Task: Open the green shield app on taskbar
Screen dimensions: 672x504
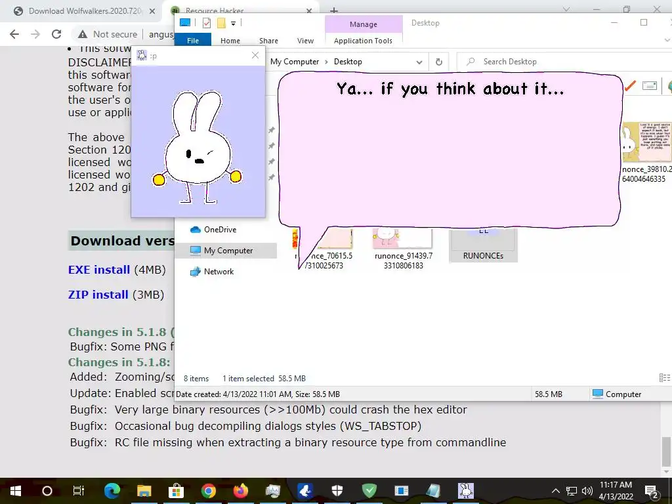Action: [369, 491]
